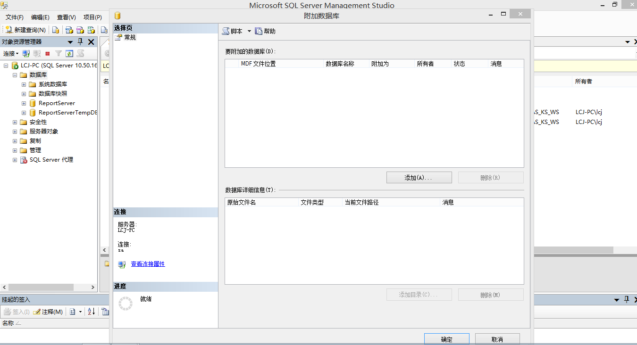Open the Connect dropdown in Object Explorer
The image size is (637, 345).
pos(10,54)
